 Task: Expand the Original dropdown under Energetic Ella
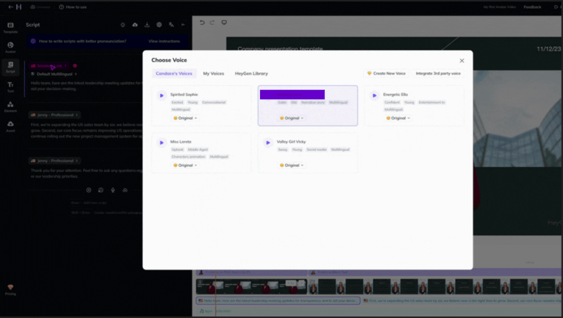(398, 118)
